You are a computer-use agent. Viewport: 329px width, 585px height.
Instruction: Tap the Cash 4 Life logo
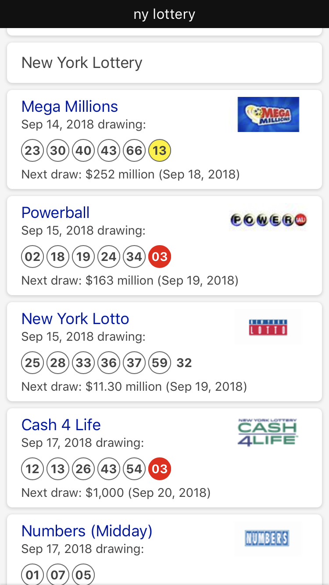pos(268,432)
